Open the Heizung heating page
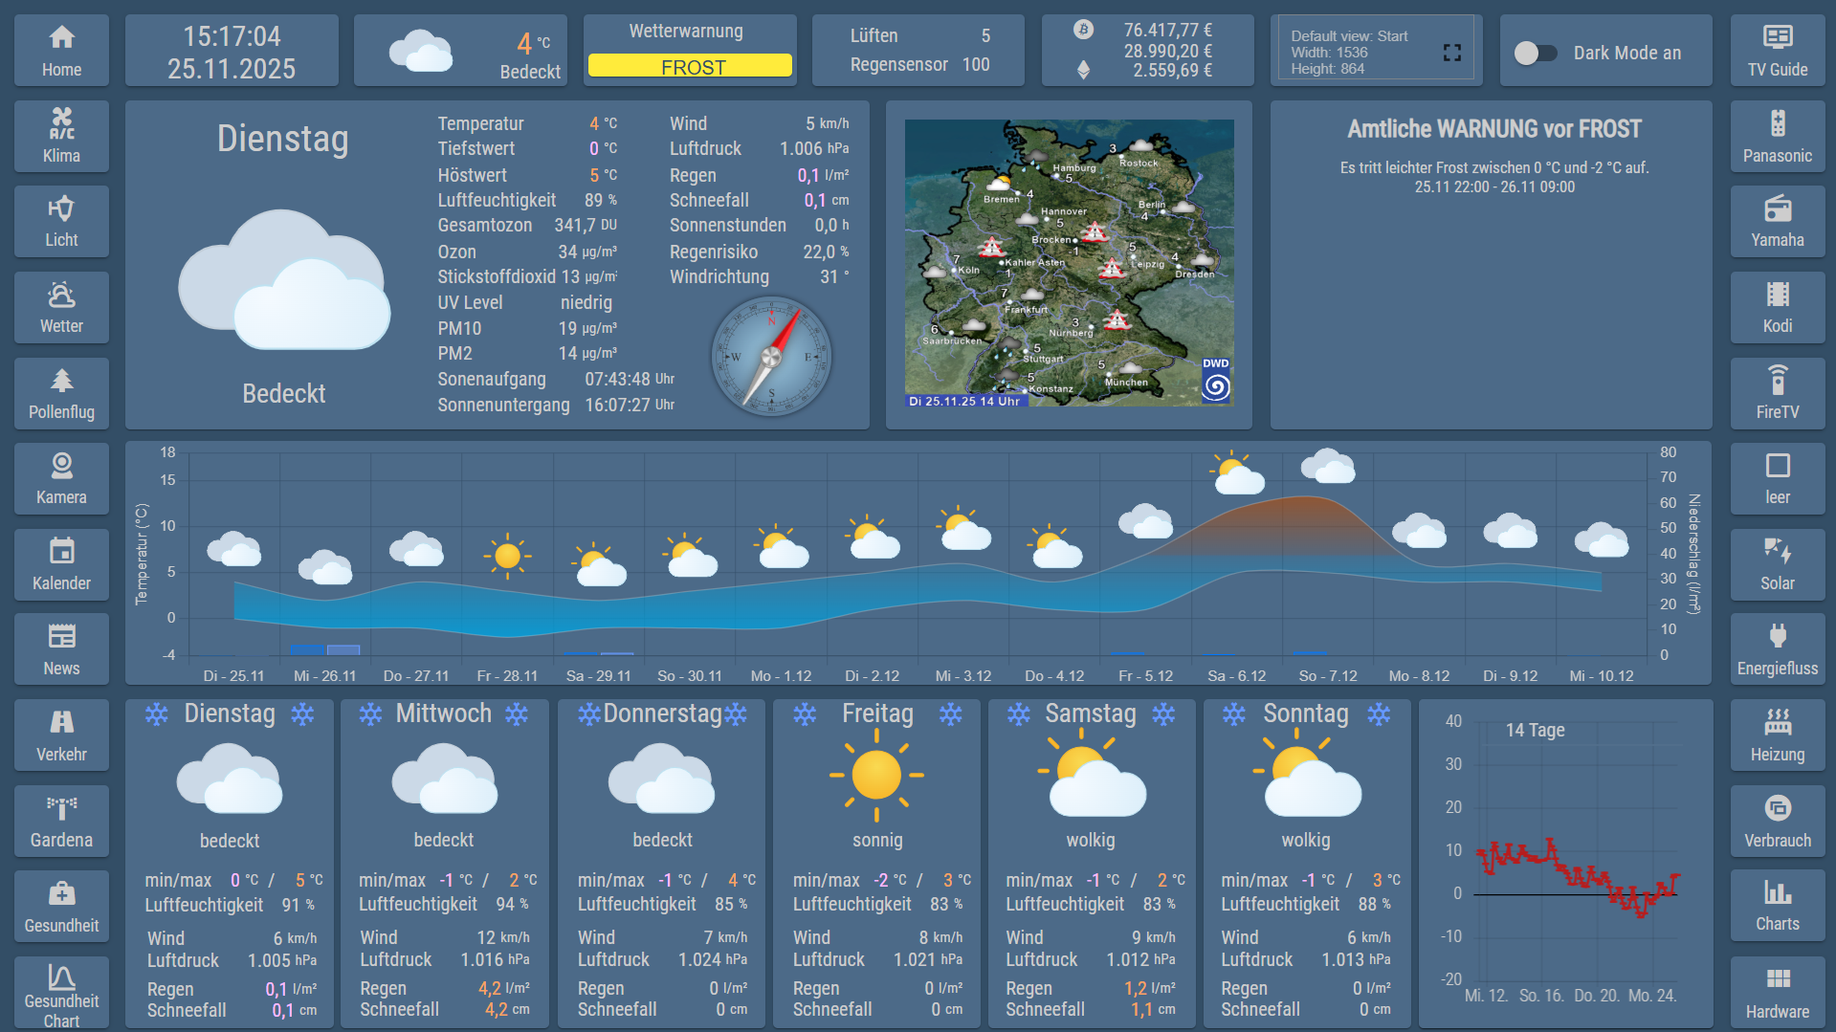 click(x=1778, y=736)
